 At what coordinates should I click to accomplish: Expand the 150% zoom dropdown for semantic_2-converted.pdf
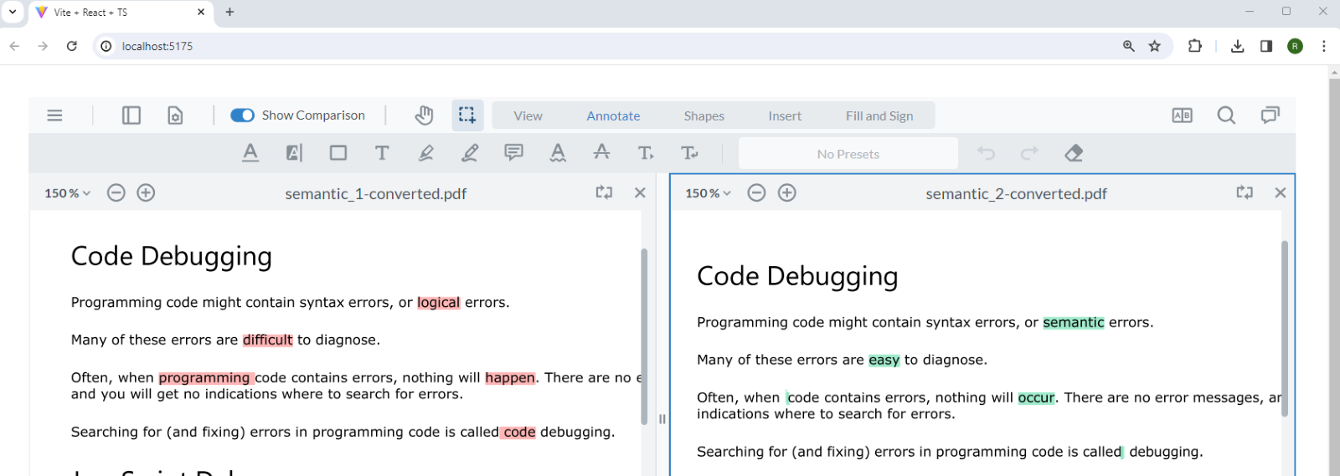pyautogui.click(x=709, y=193)
